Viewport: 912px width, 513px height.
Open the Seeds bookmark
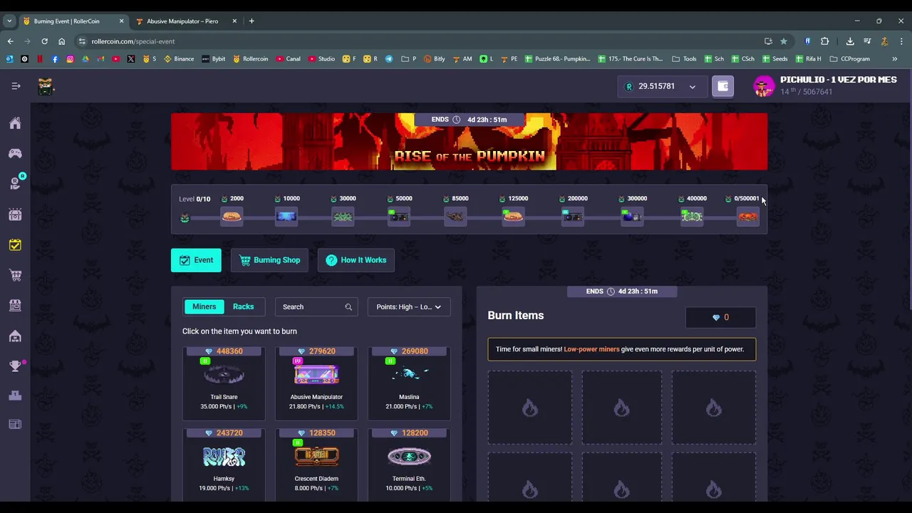[x=774, y=59]
